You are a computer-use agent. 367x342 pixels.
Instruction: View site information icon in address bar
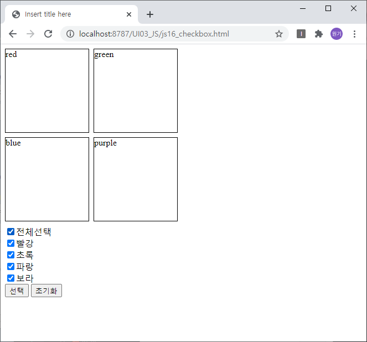point(70,34)
